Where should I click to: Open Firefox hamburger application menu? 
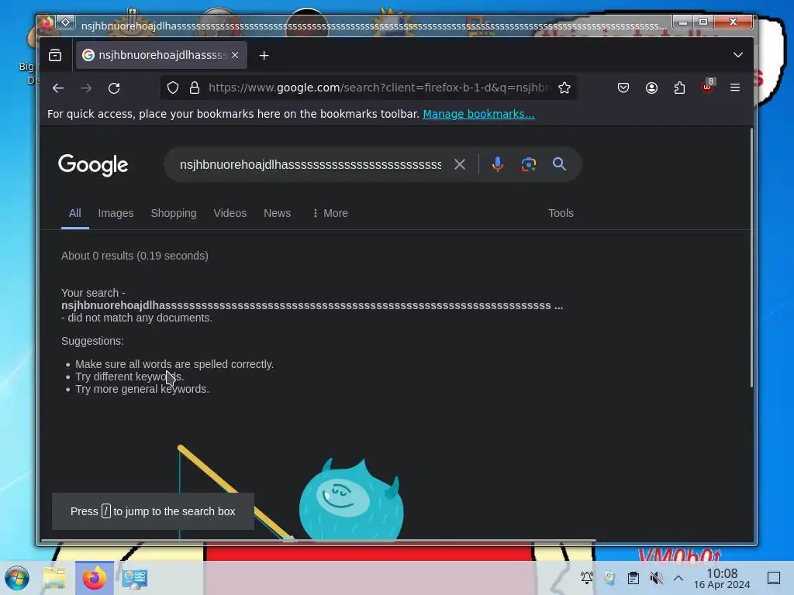click(735, 88)
